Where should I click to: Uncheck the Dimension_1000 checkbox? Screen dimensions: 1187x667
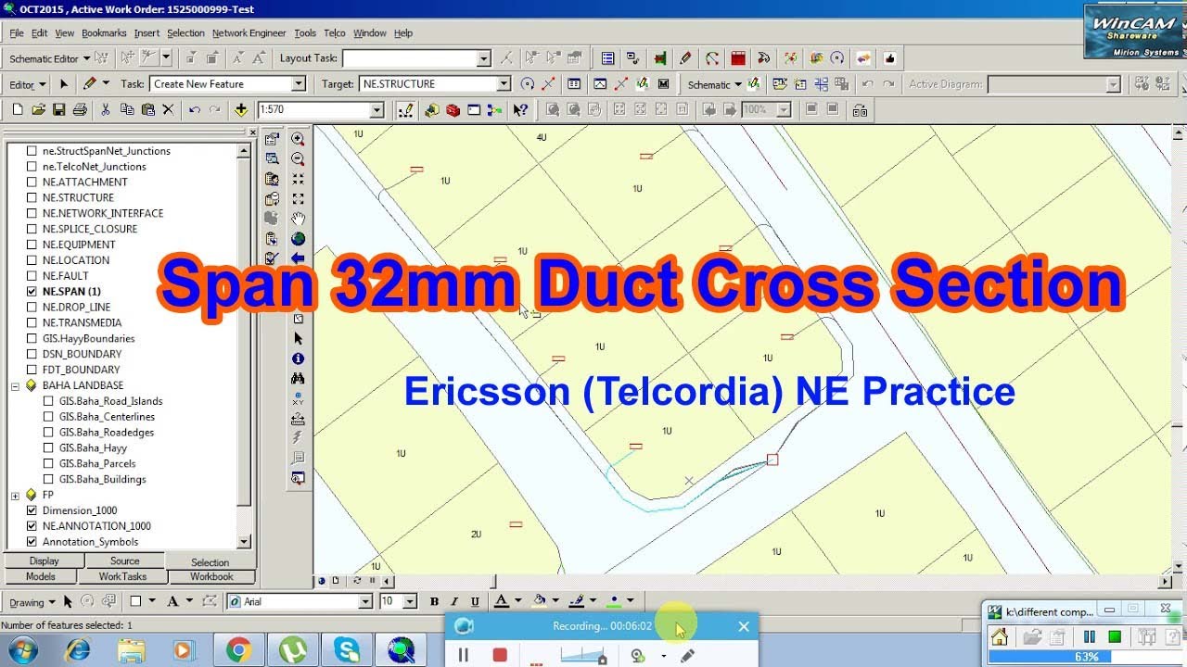click(32, 510)
